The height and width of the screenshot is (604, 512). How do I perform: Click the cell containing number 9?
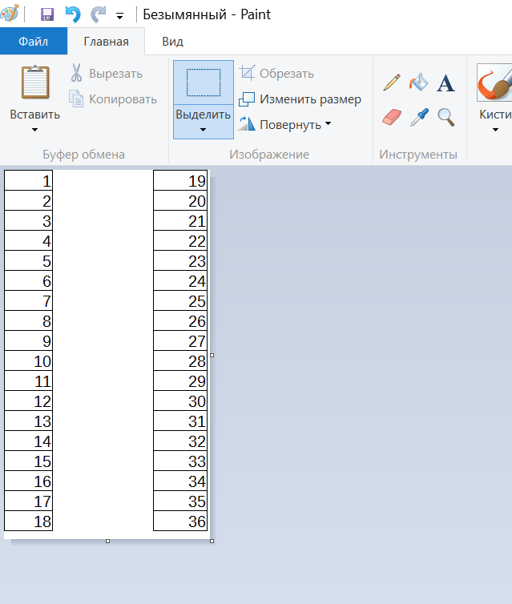point(29,340)
